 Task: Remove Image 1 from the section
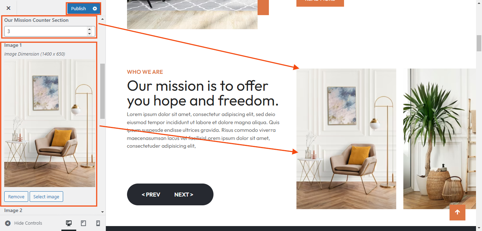pyautogui.click(x=16, y=197)
